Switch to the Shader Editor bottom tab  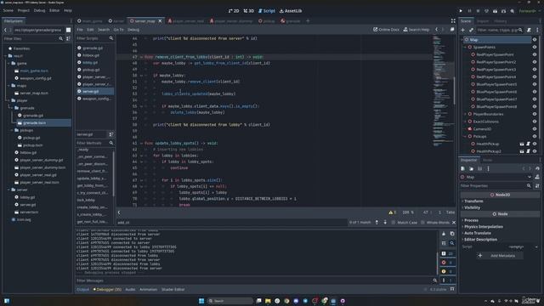click(x=173, y=289)
